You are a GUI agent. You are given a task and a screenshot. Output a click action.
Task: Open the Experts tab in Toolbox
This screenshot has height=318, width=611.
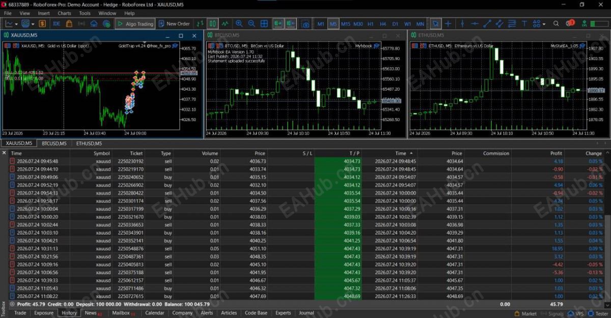click(x=283, y=313)
